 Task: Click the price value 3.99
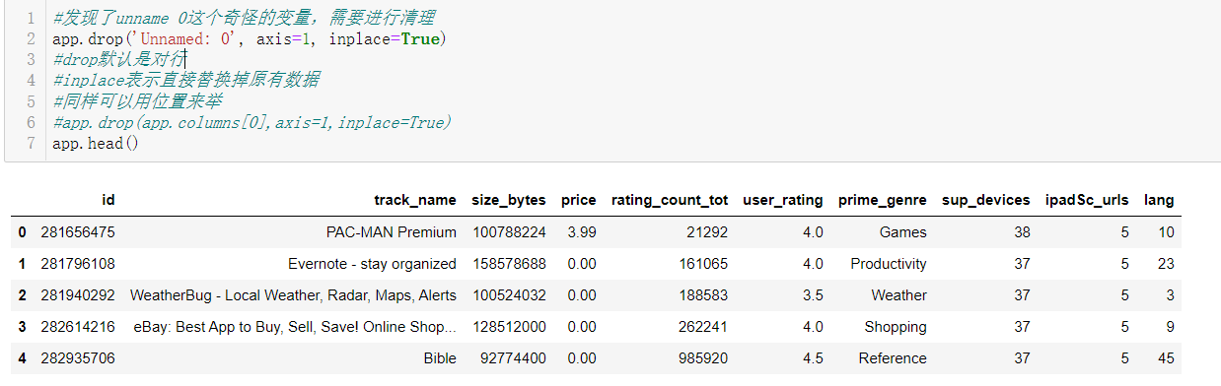[582, 232]
